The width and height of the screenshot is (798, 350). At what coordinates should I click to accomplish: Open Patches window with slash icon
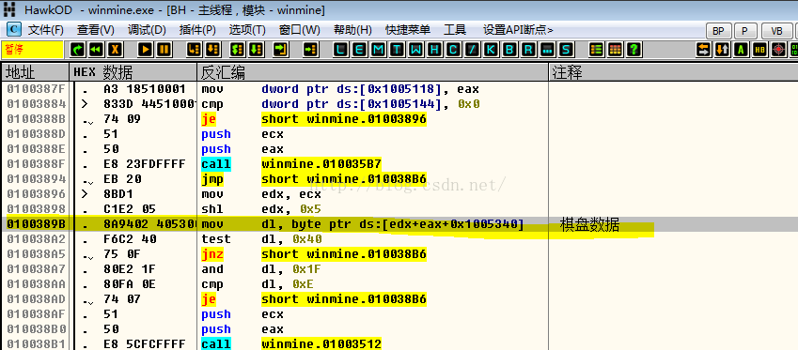pyautogui.click(x=472, y=50)
